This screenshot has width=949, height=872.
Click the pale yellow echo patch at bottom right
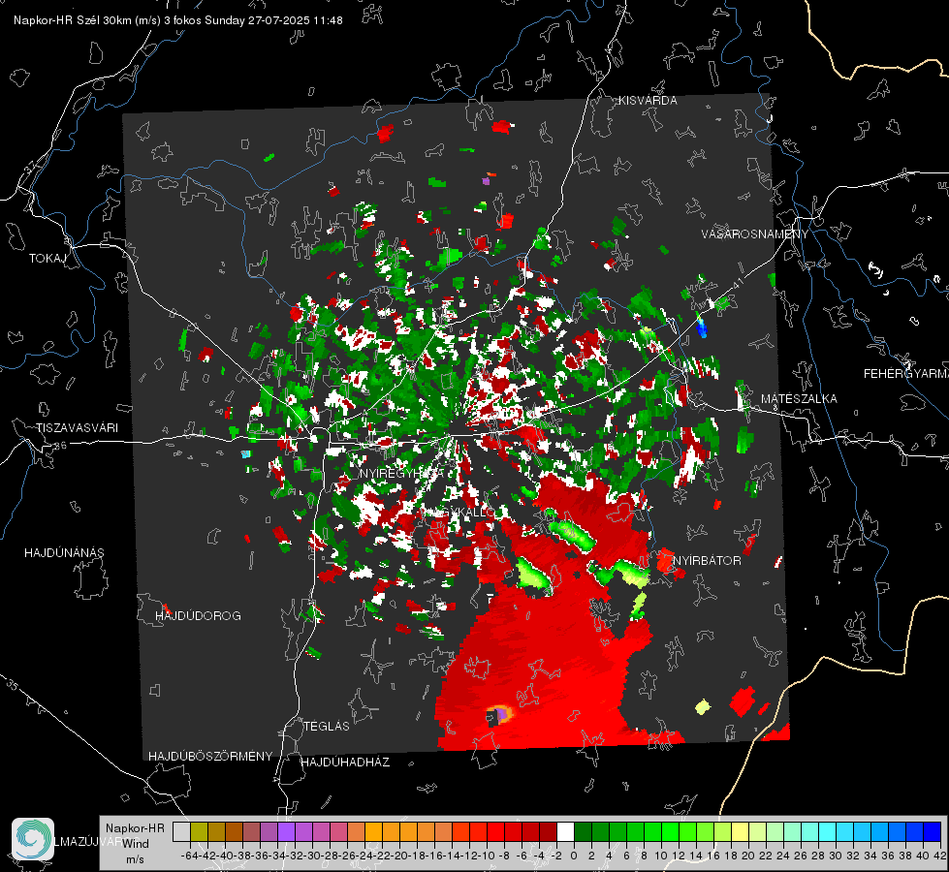(702, 706)
